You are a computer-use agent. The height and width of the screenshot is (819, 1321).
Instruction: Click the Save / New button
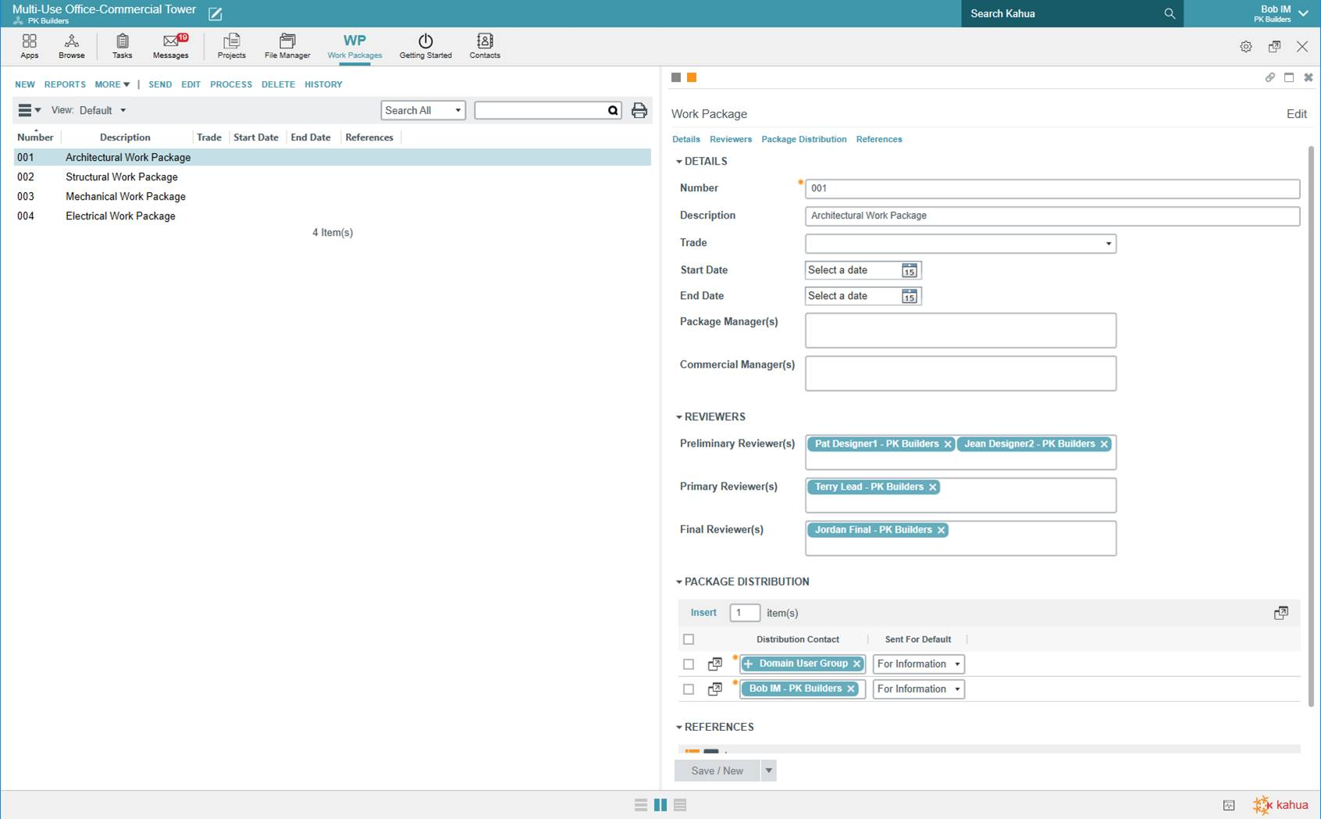pos(717,771)
